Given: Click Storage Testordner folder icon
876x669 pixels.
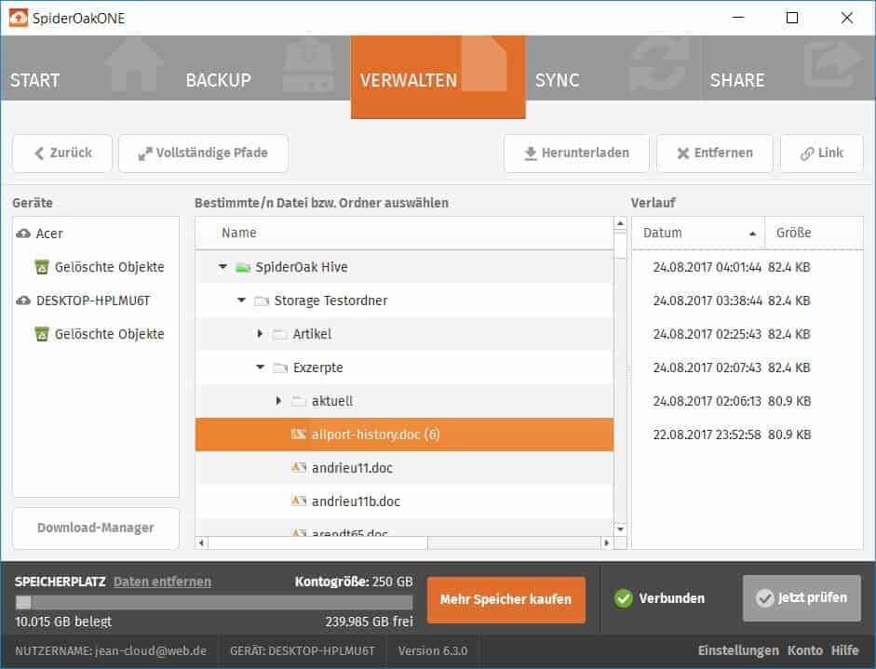Looking at the screenshot, I should pos(262,301).
